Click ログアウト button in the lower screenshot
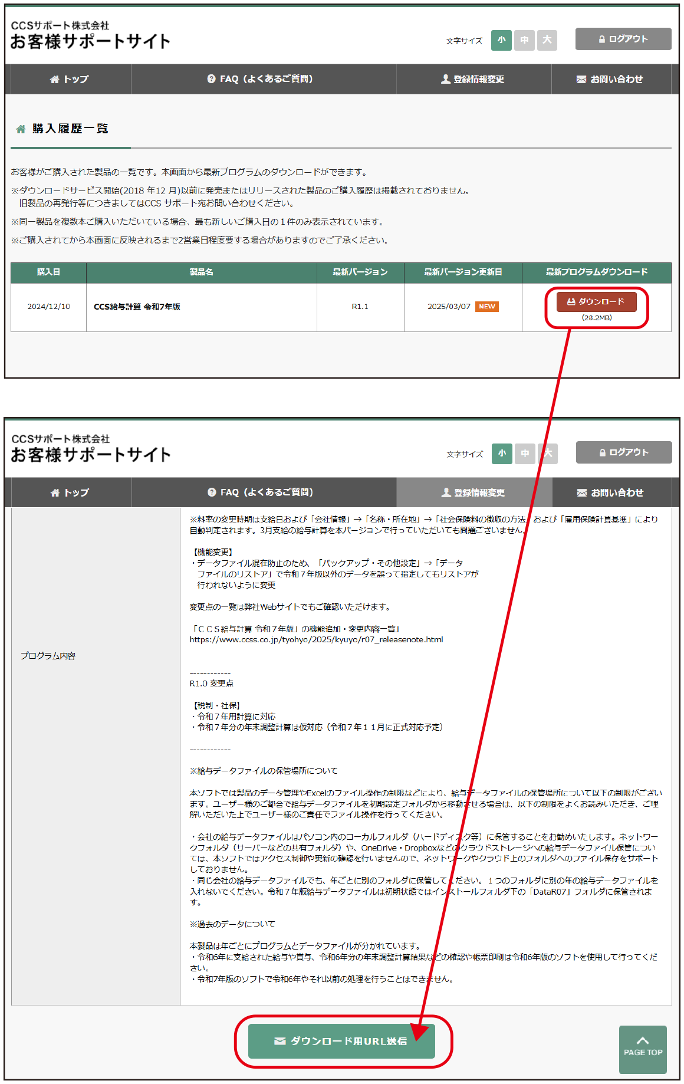The width and height of the screenshot is (684, 1084). click(x=624, y=452)
